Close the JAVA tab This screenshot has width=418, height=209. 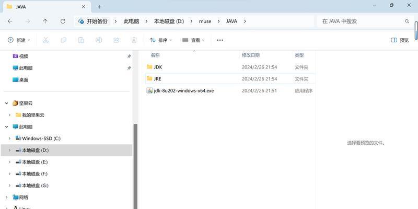point(84,7)
